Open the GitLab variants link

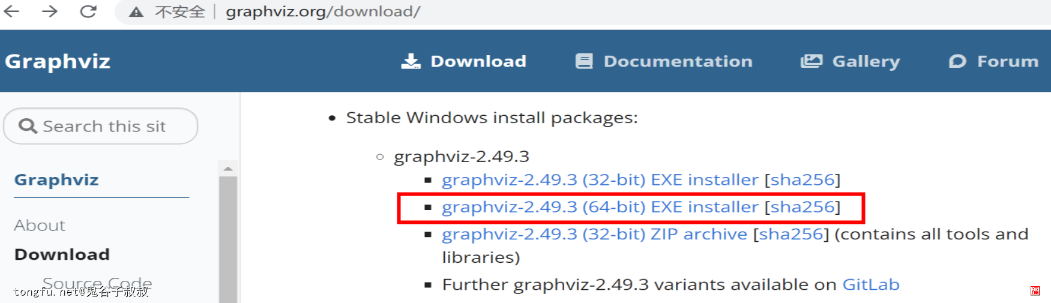870,284
